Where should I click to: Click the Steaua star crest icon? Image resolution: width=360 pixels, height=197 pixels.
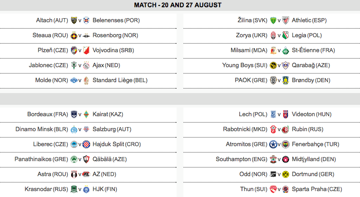tap(74, 35)
